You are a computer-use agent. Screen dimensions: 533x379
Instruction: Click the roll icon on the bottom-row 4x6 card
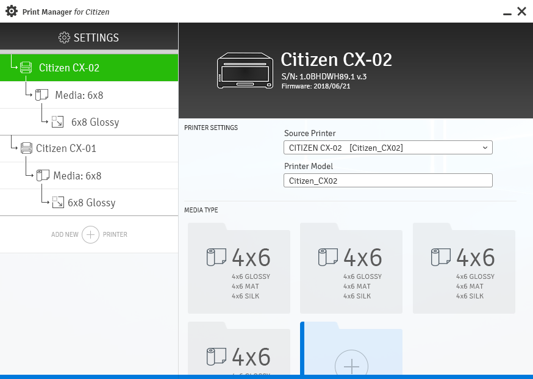(216, 356)
